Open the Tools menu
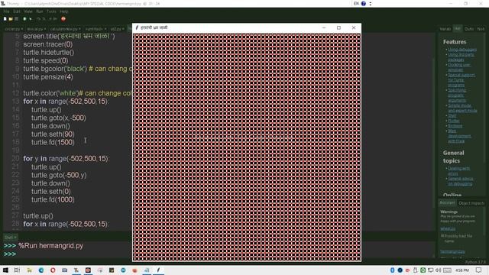 [51, 11]
